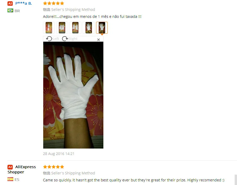Viewport: 237px width, 185px height.
Task: Click the A2 badge beside P***a B.
Action: 10,3
